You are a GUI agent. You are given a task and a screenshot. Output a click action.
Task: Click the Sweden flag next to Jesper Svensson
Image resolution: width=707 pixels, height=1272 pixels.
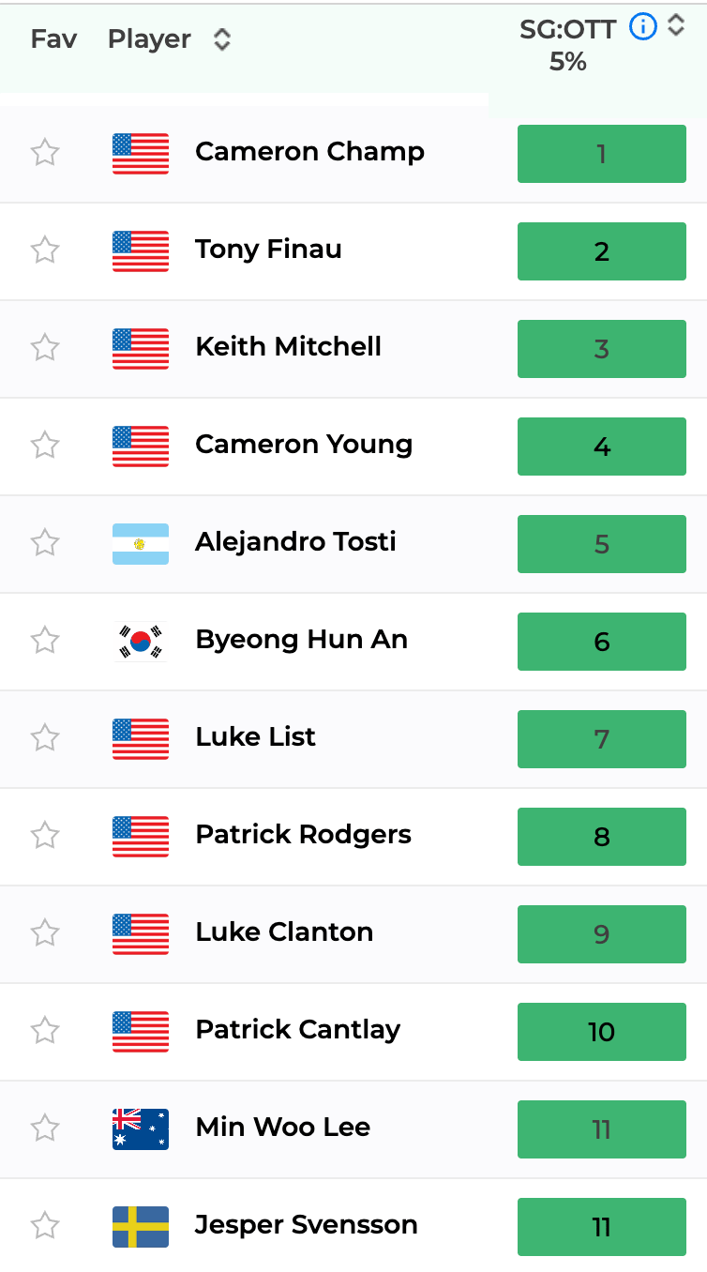(141, 1227)
